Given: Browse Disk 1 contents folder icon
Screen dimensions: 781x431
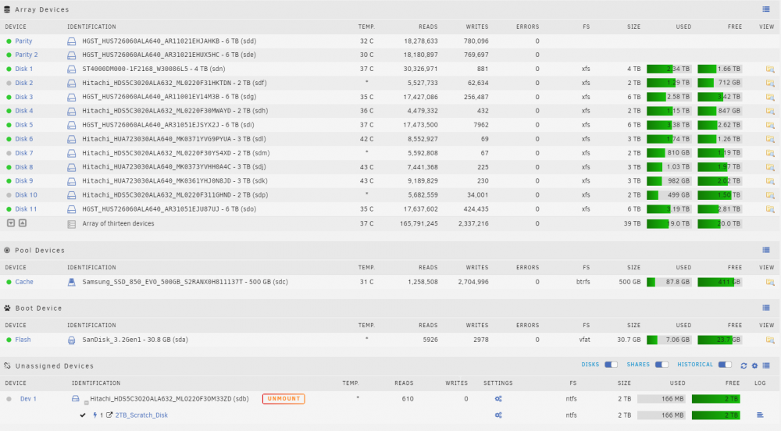Looking at the screenshot, I should pyautogui.click(x=770, y=69).
